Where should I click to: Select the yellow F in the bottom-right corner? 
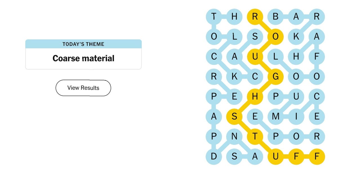point(317,156)
